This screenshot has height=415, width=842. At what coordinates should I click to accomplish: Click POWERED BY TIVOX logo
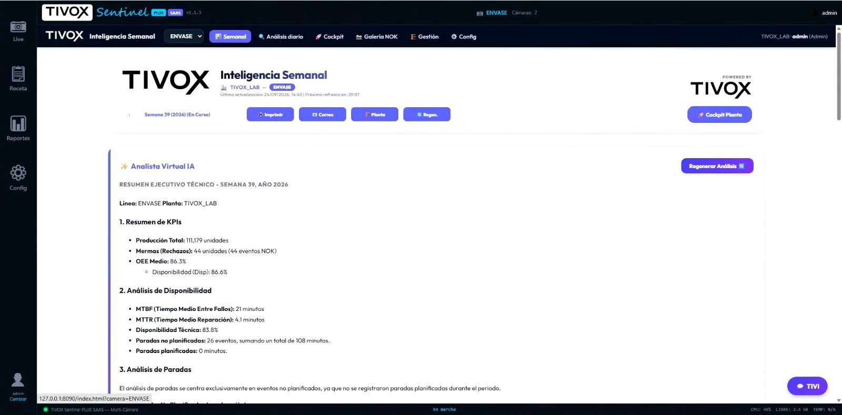720,87
